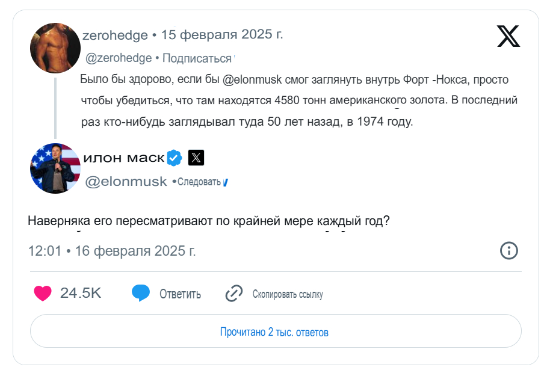Click the "Ответить" reply label
The width and height of the screenshot is (547, 373).
[180, 294]
